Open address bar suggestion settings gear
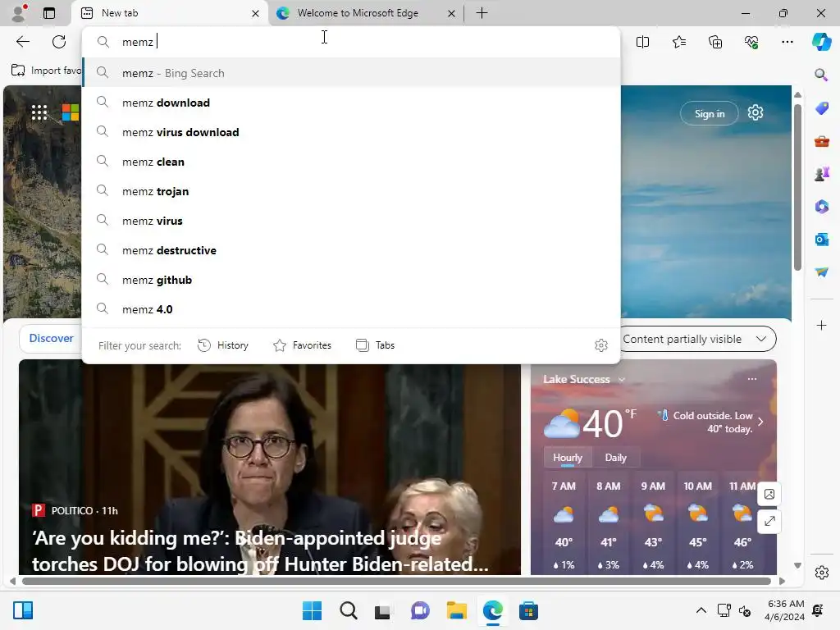 (x=601, y=345)
